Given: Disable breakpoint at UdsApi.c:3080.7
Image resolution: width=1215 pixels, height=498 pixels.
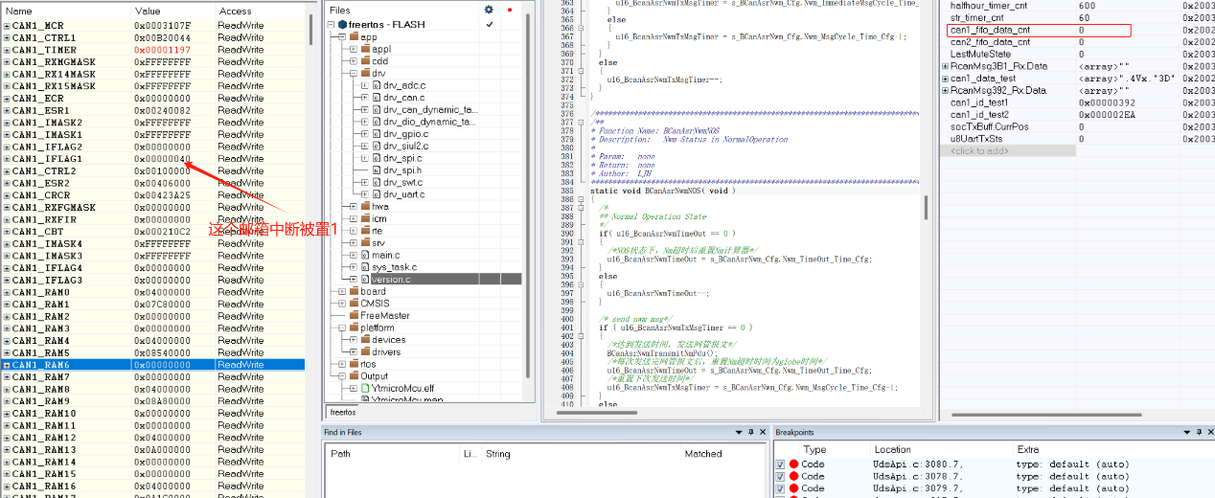Looking at the screenshot, I should (x=780, y=464).
